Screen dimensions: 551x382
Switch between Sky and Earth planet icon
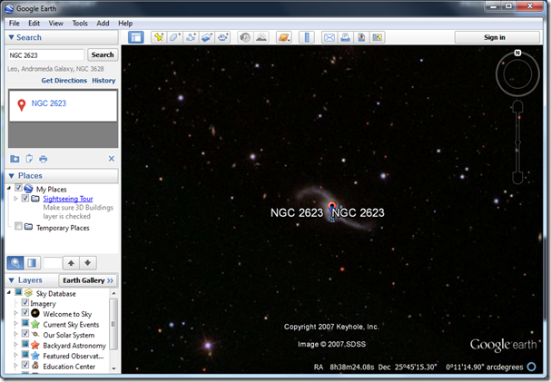point(284,37)
